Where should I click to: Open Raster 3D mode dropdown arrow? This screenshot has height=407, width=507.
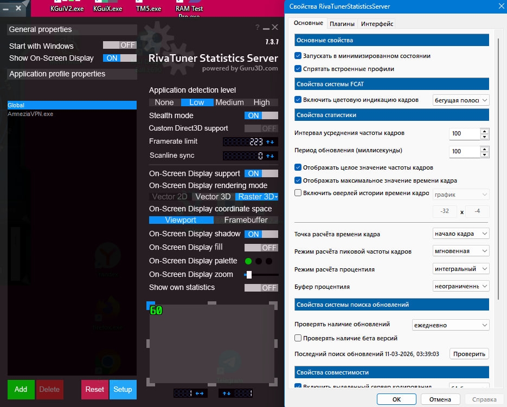click(x=276, y=197)
